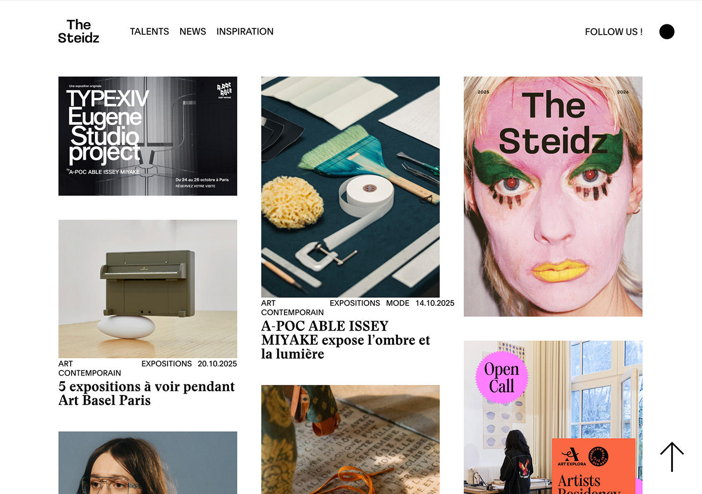This screenshot has width=702, height=494.
Task: Open The Steidz pink face cover image
Action: click(x=553, y=197)
